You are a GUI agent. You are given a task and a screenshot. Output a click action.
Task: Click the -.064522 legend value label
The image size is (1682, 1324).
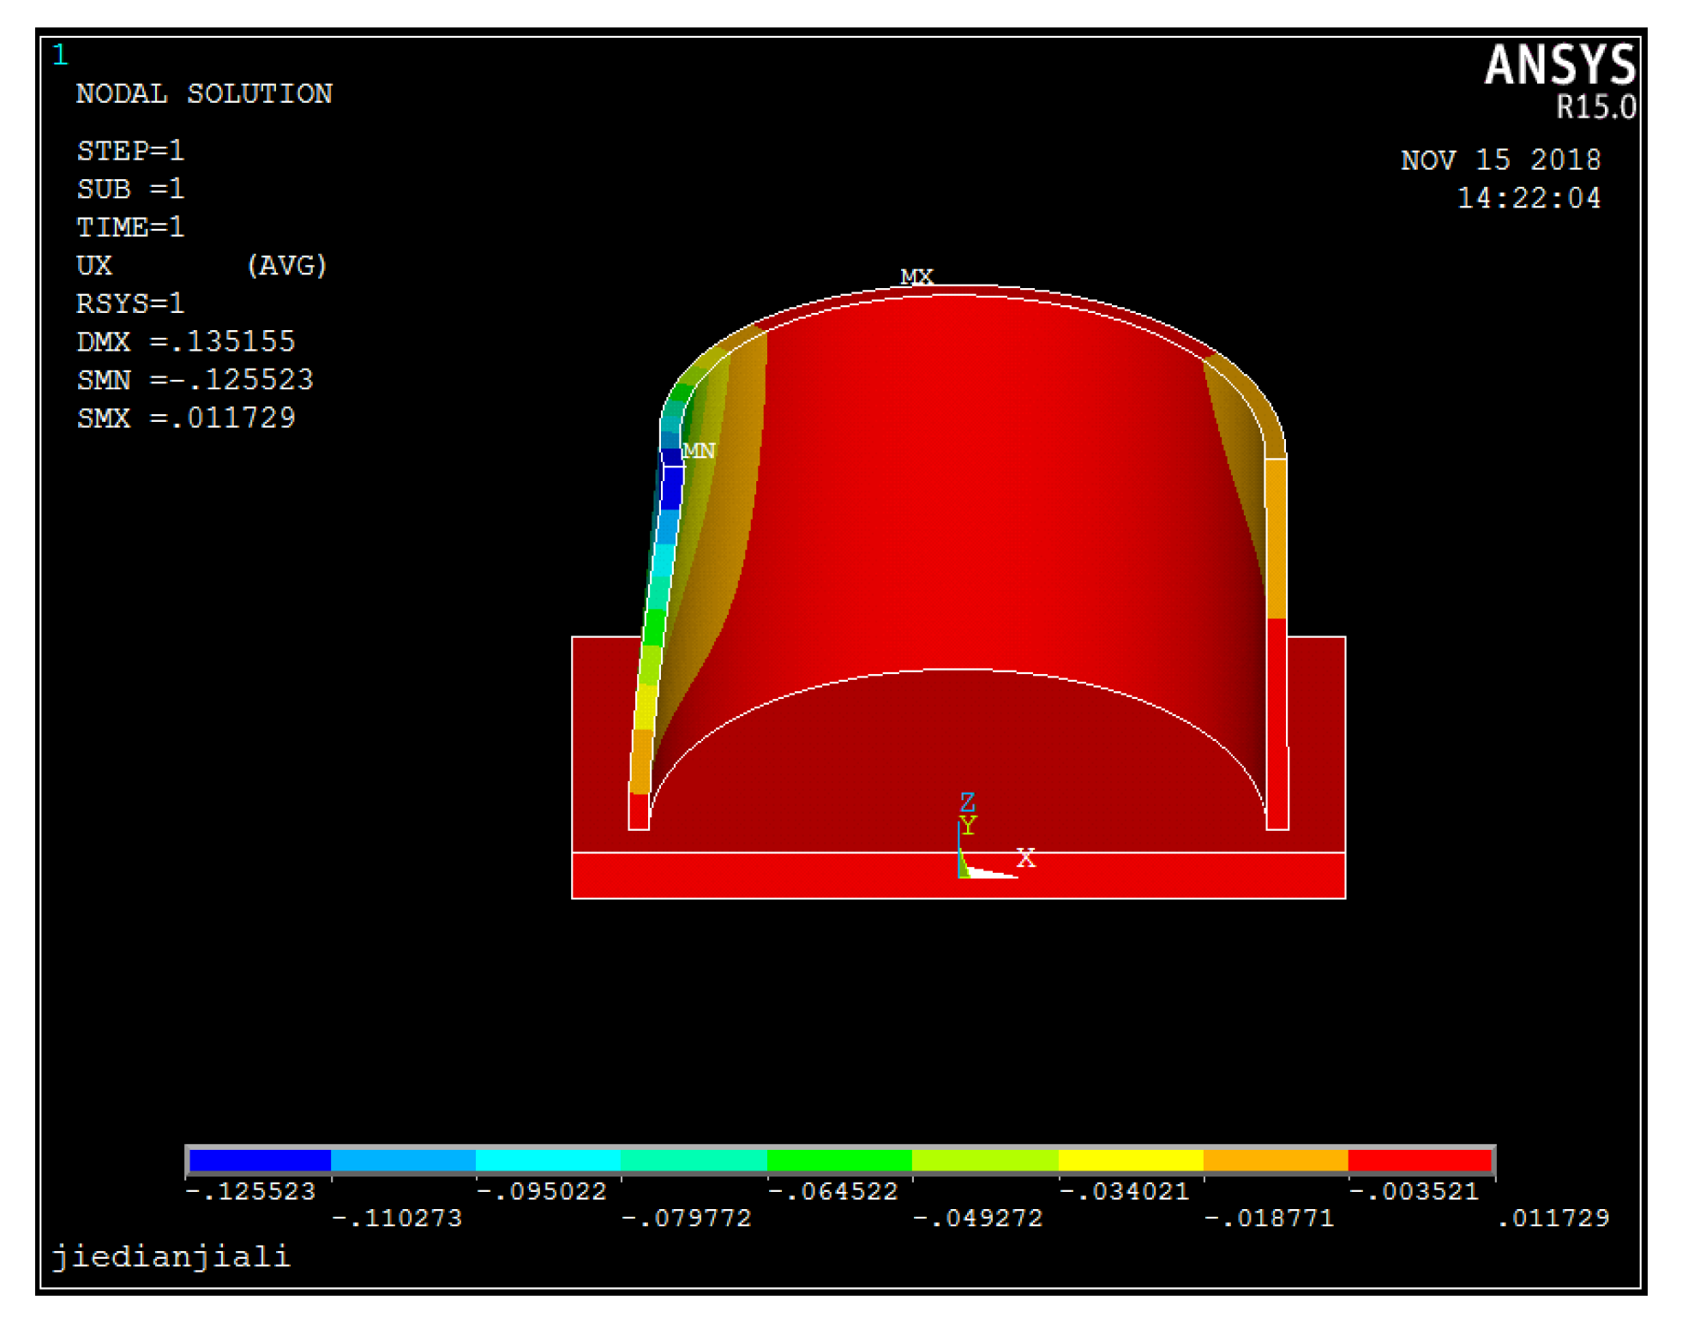pyautogui.click(x=833, y=1191)
